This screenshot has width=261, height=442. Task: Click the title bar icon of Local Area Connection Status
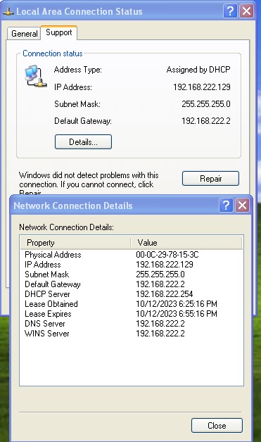coord(8,12)
